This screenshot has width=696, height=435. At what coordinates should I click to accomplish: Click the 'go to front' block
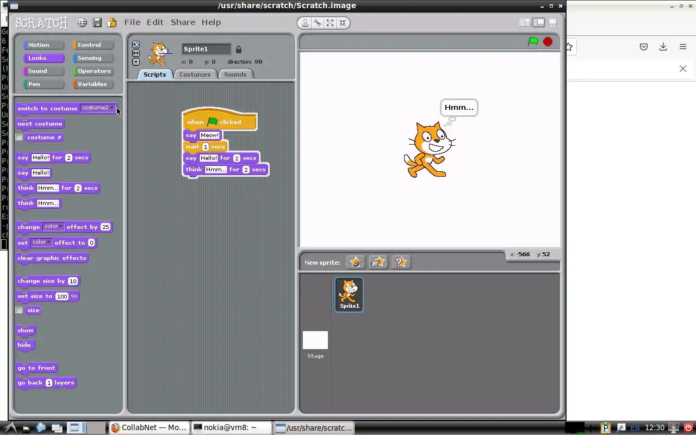[36, 368]
